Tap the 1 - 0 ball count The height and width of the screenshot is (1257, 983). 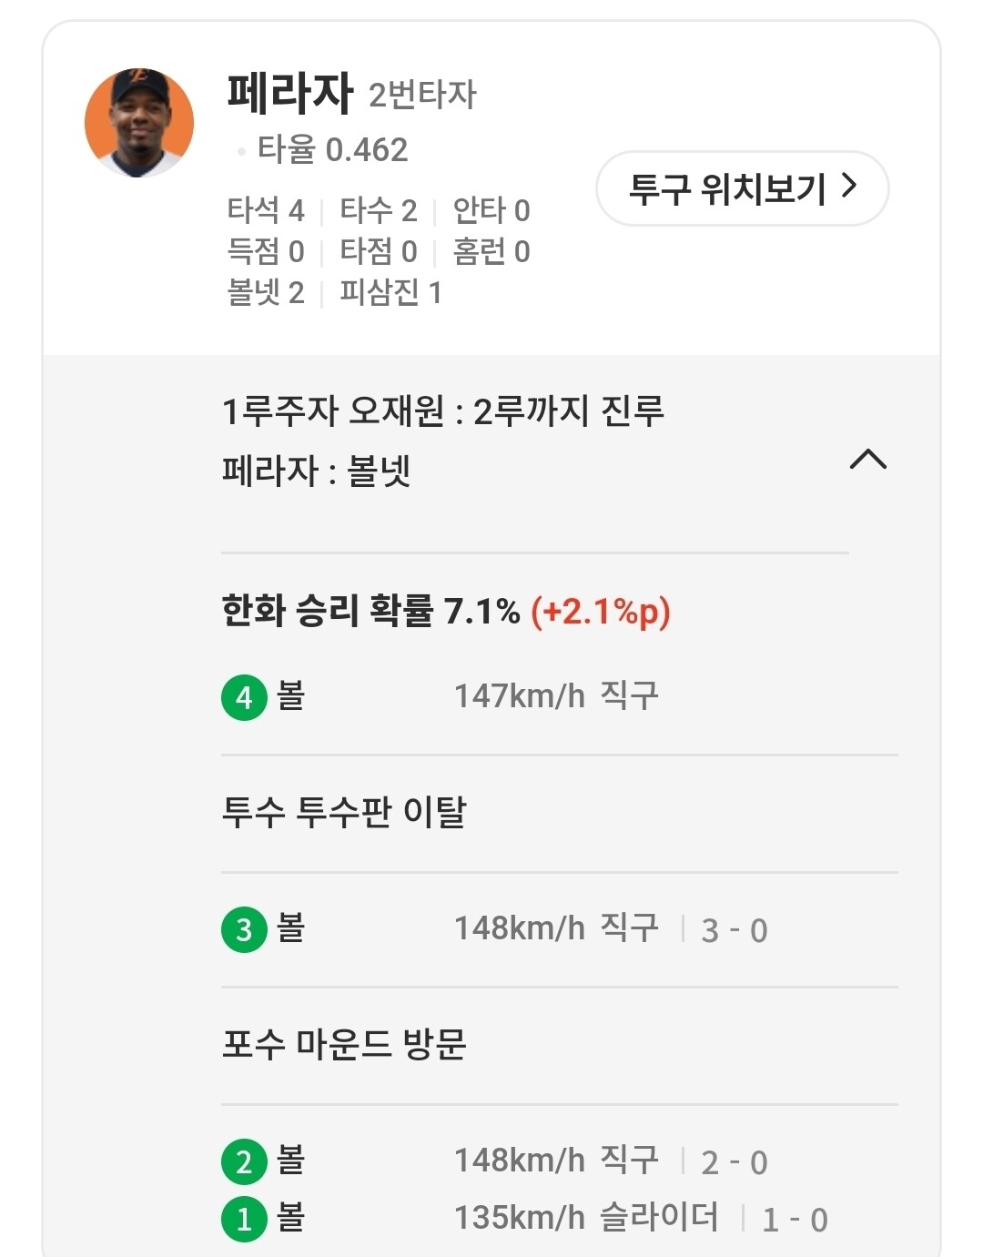click(794, 1220)
